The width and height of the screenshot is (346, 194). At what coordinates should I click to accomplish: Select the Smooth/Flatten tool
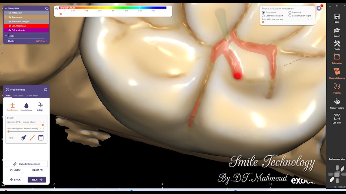(x=26, y=107)
